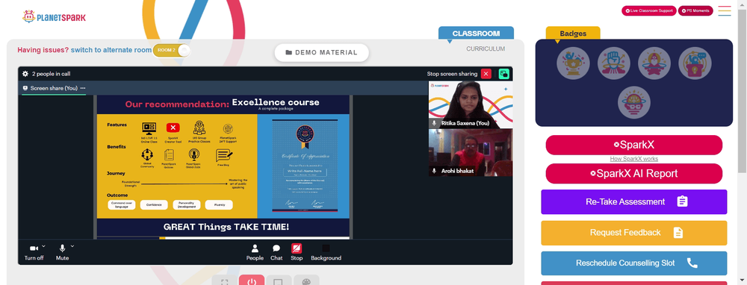This screenshot has height=285, width=747.
Task: Open the DEMO MATERIAL button
Action: click(321, 52)
